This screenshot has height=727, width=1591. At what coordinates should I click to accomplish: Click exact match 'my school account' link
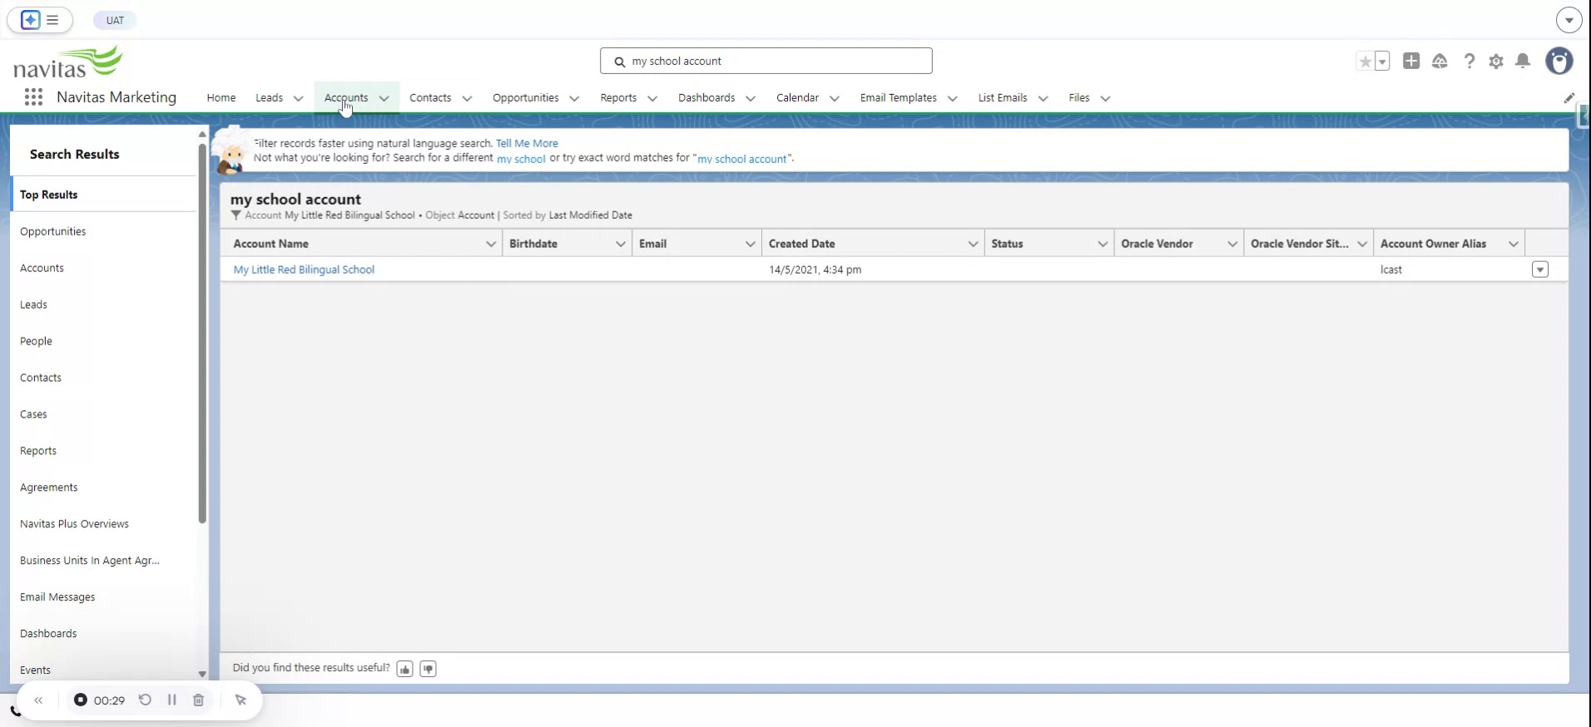[742, 159]
